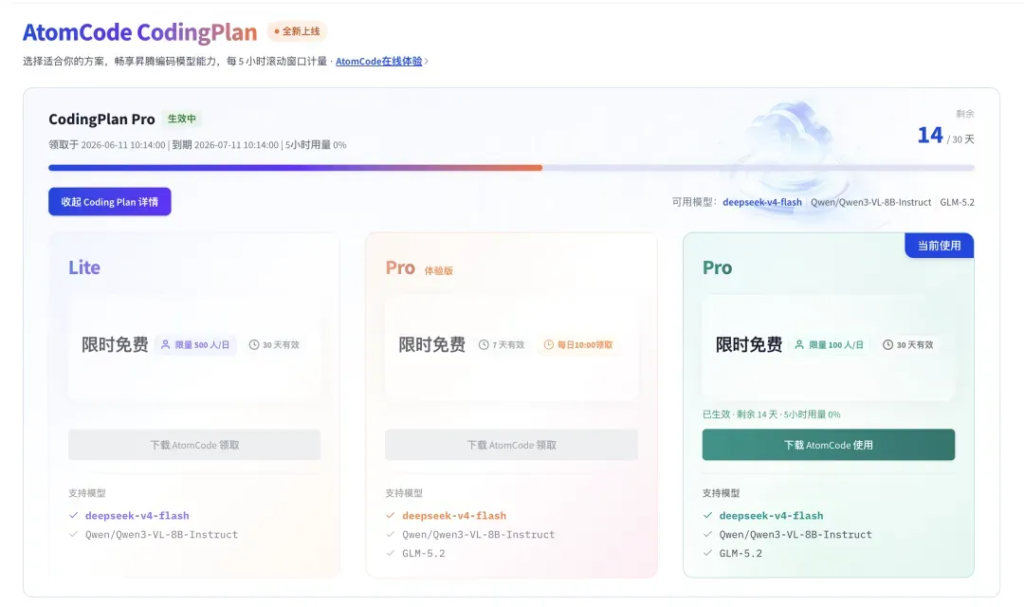Select GLM-5.2 in the 可用模型 row

coord(957,202)
